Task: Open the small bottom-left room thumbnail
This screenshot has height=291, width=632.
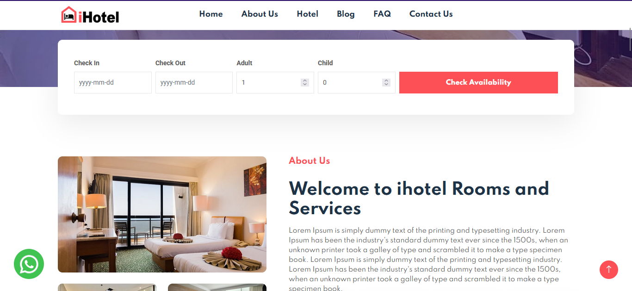Action: coord(107,287)
